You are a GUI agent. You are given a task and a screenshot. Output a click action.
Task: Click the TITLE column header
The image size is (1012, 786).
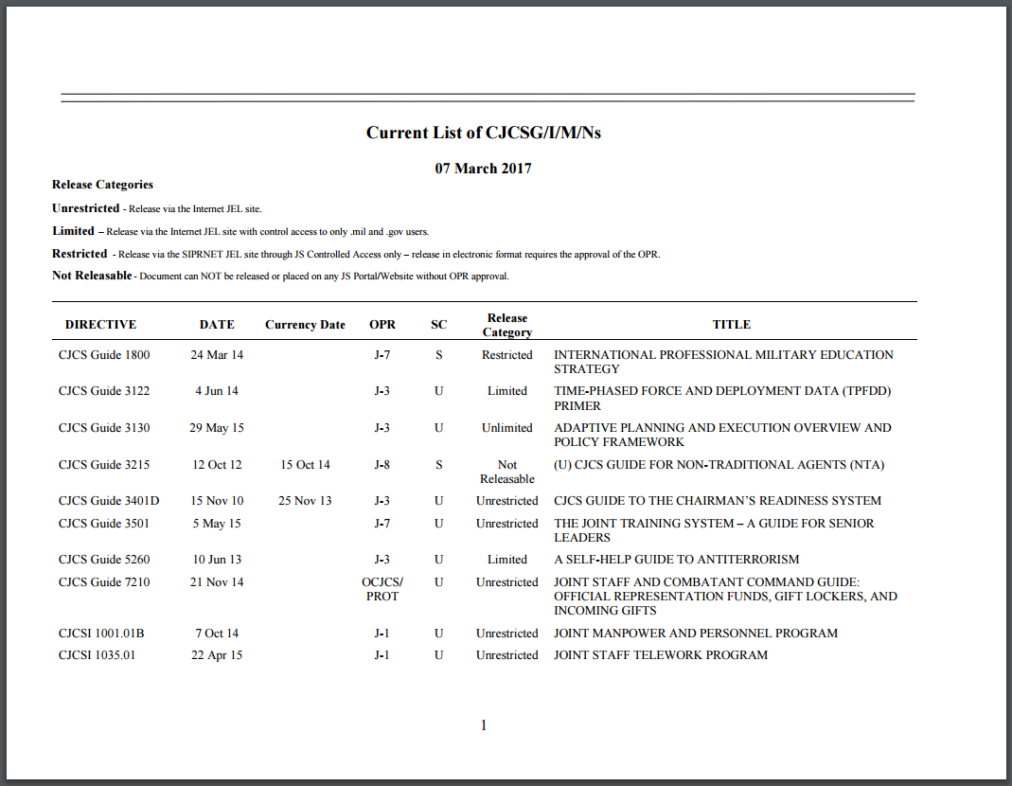click(x=731, y=324)
